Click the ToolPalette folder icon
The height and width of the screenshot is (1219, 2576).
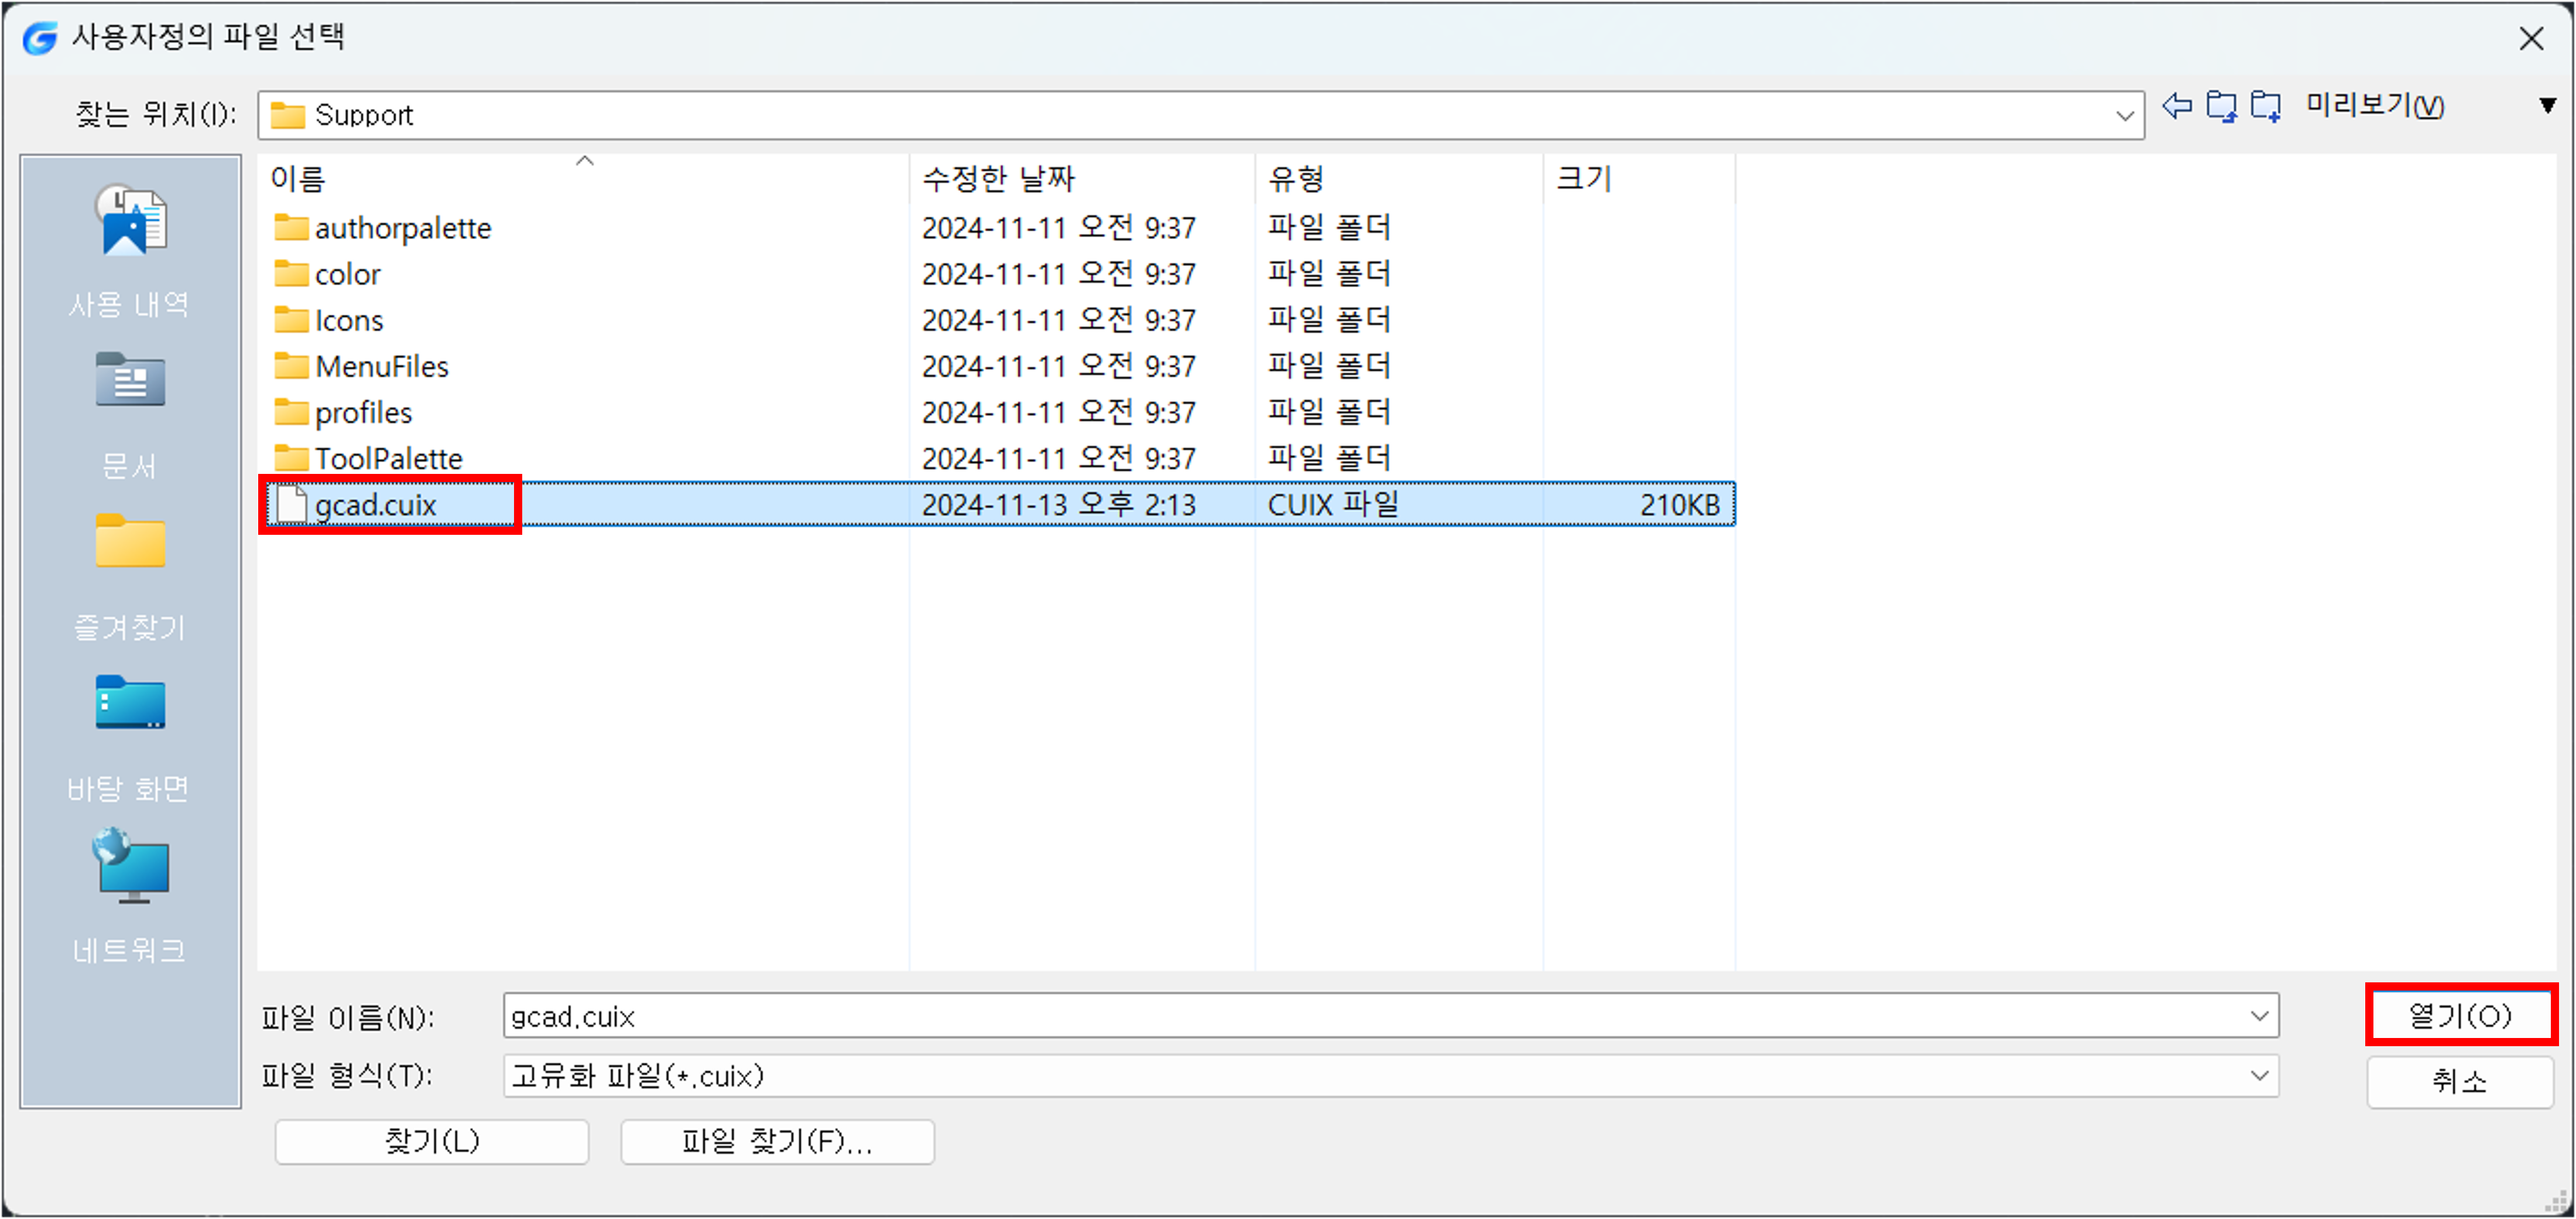click(x=291, y=459)
